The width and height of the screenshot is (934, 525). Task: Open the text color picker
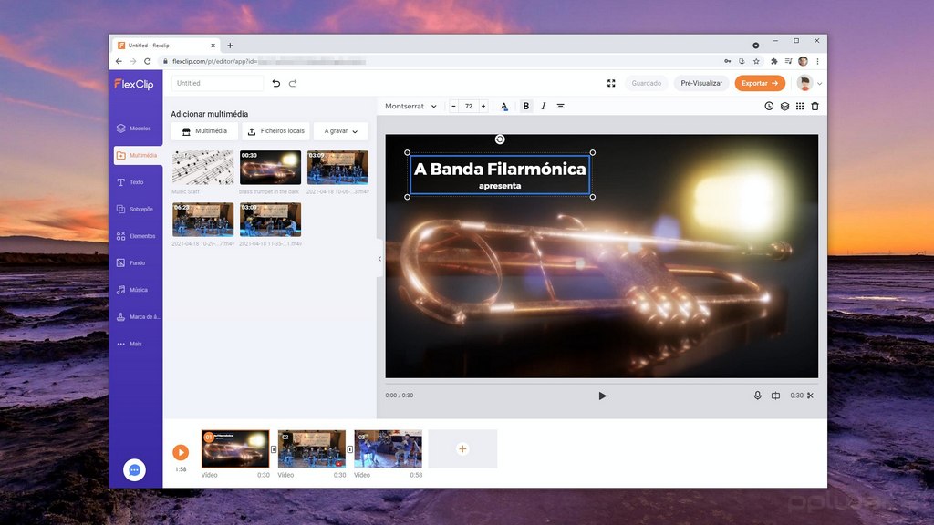pyautogui.click(x=504, y=106)
